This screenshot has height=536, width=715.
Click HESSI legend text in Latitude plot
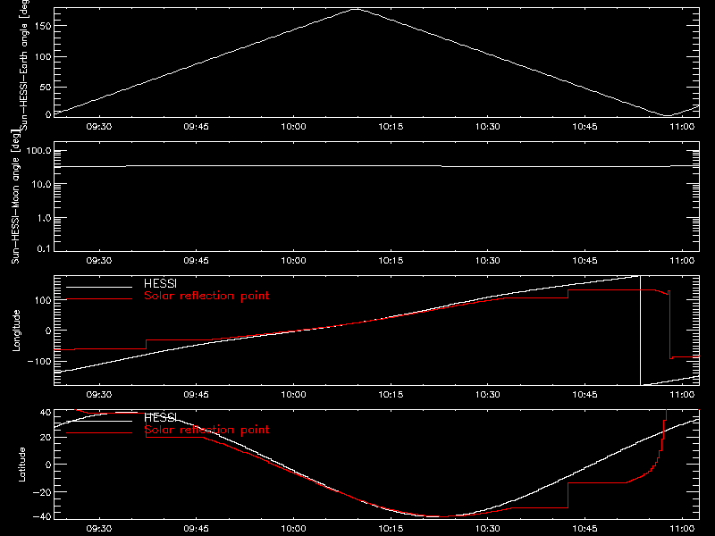pyautogui.click(x=160, y=417)
